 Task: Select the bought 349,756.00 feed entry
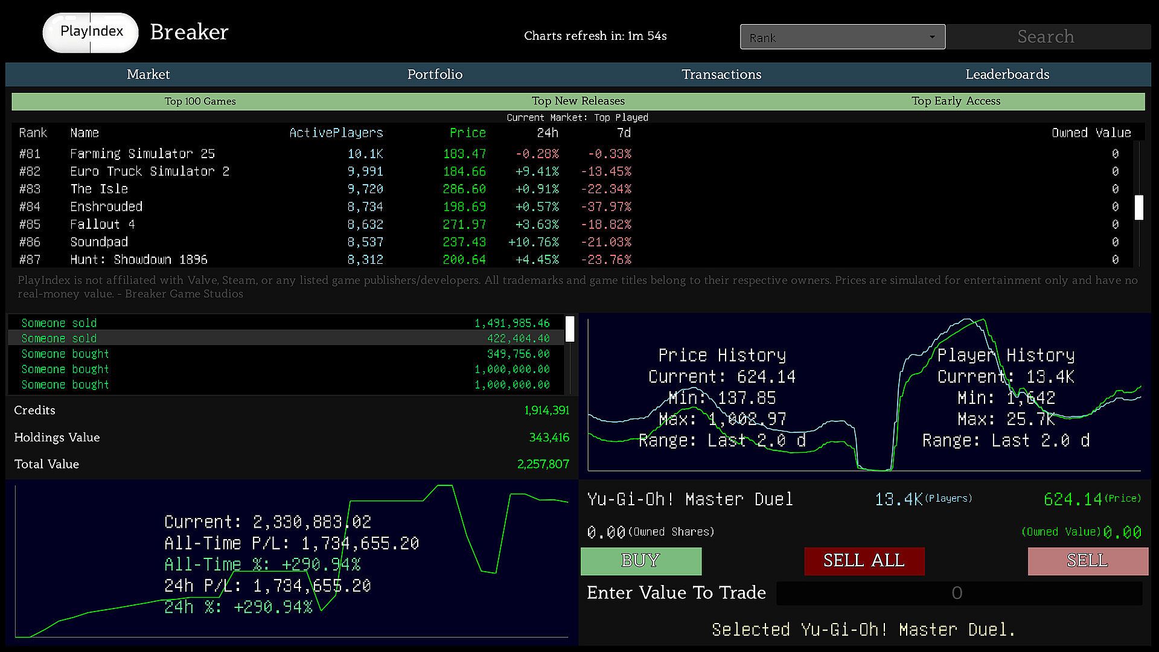click(x=286, y=354)
